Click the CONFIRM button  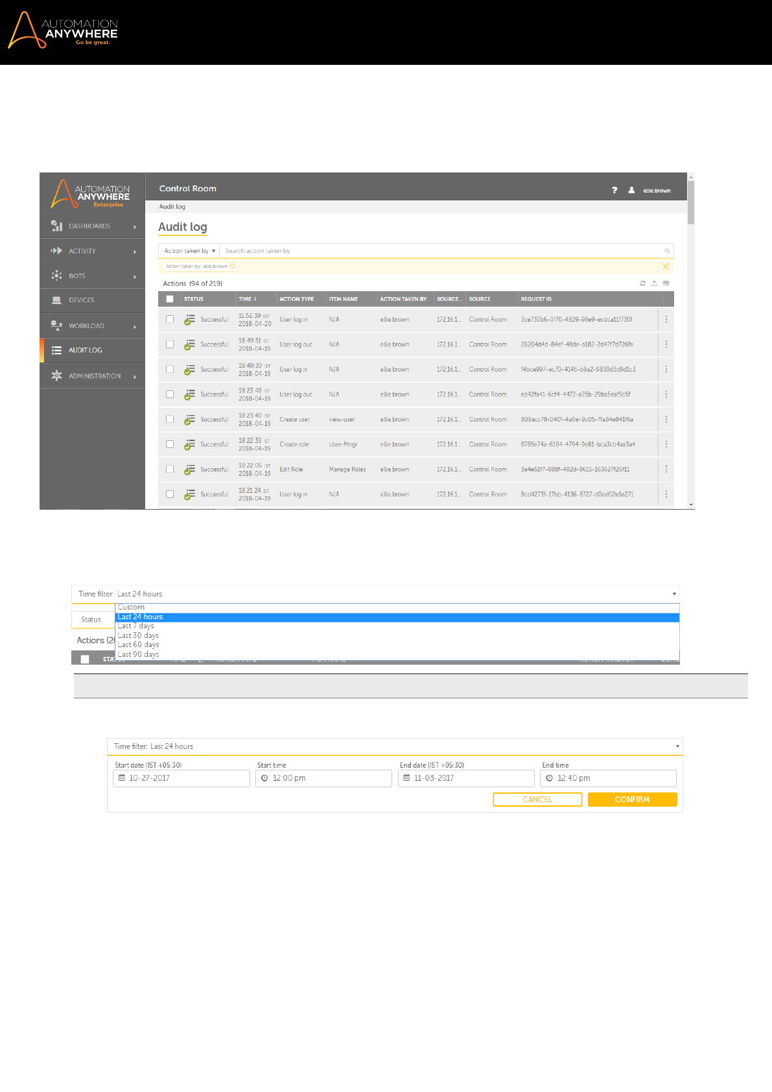(x=632, y=800)
